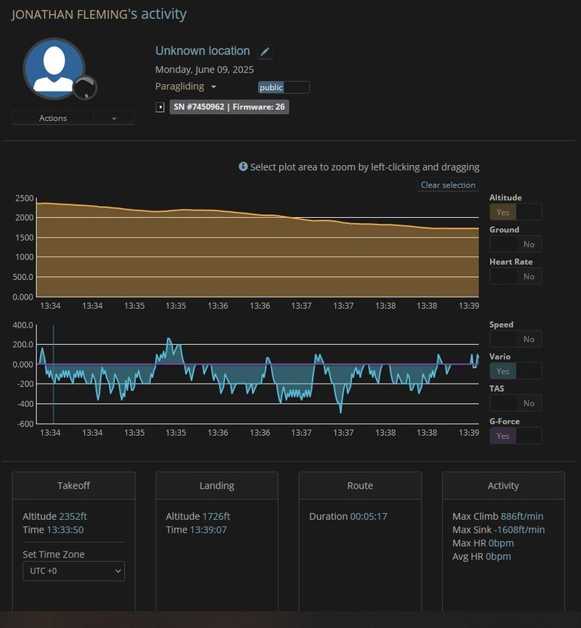581x628 pixels.
Task: Toggle the G-Force plot switch
Action: point(516,435)
